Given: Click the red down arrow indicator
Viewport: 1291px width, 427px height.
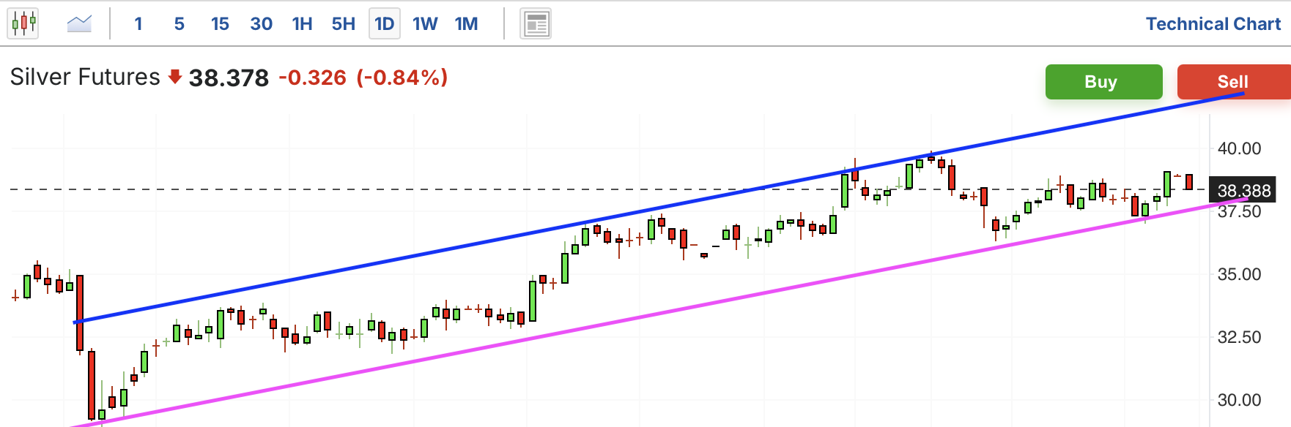Looking at the screenshot, I should [x=174, y=76].
